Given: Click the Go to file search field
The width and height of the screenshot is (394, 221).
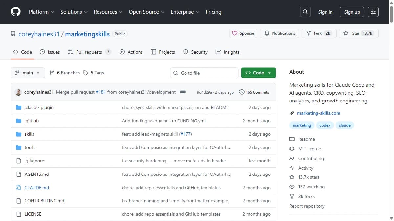Looking at the screenshot, I should pos(204,73).
